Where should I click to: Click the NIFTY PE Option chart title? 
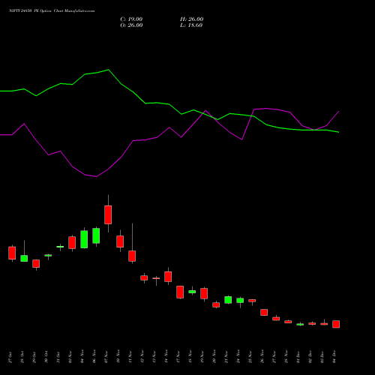(52, 11)
